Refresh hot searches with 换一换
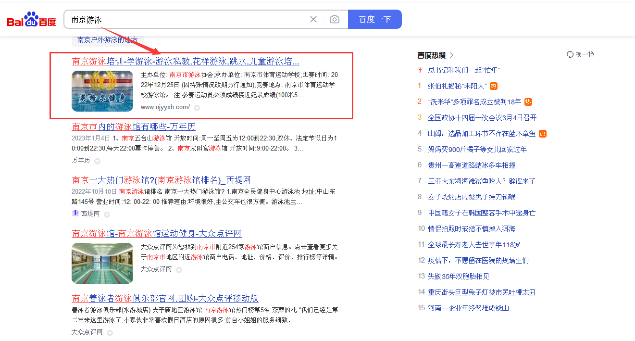This screenshot has height=341, width=635. click(x=581, y=54)
